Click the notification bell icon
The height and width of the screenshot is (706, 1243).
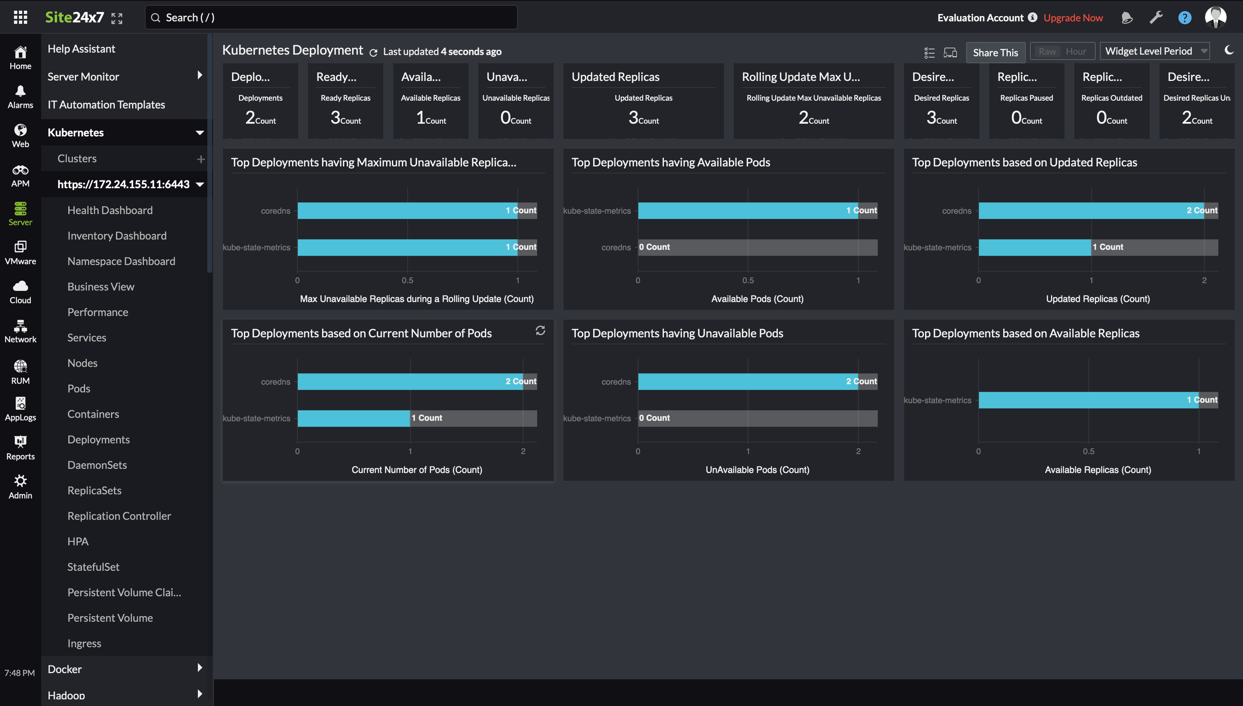[x=1127, y=17]
